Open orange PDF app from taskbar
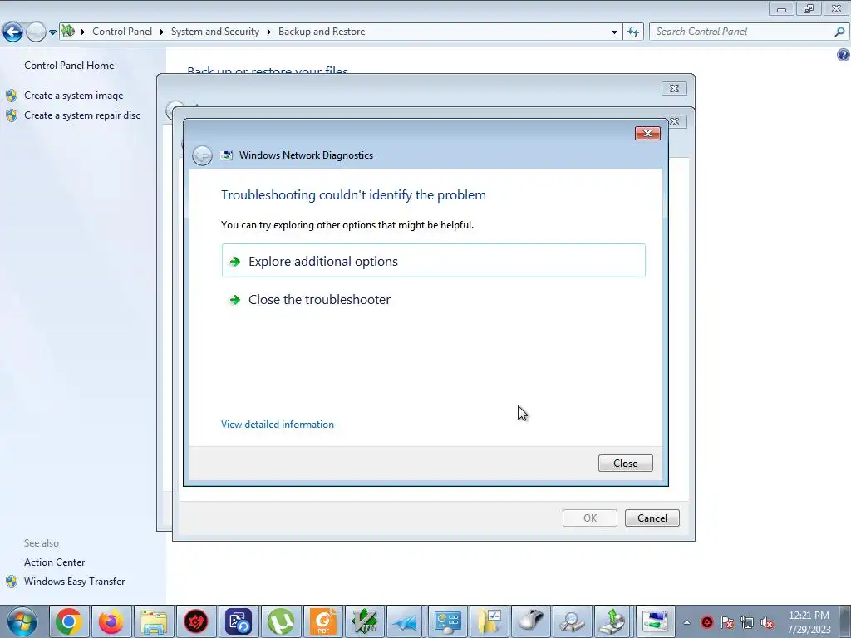The image size is (851, 638). pyautogui.click(x=323, y=621)
